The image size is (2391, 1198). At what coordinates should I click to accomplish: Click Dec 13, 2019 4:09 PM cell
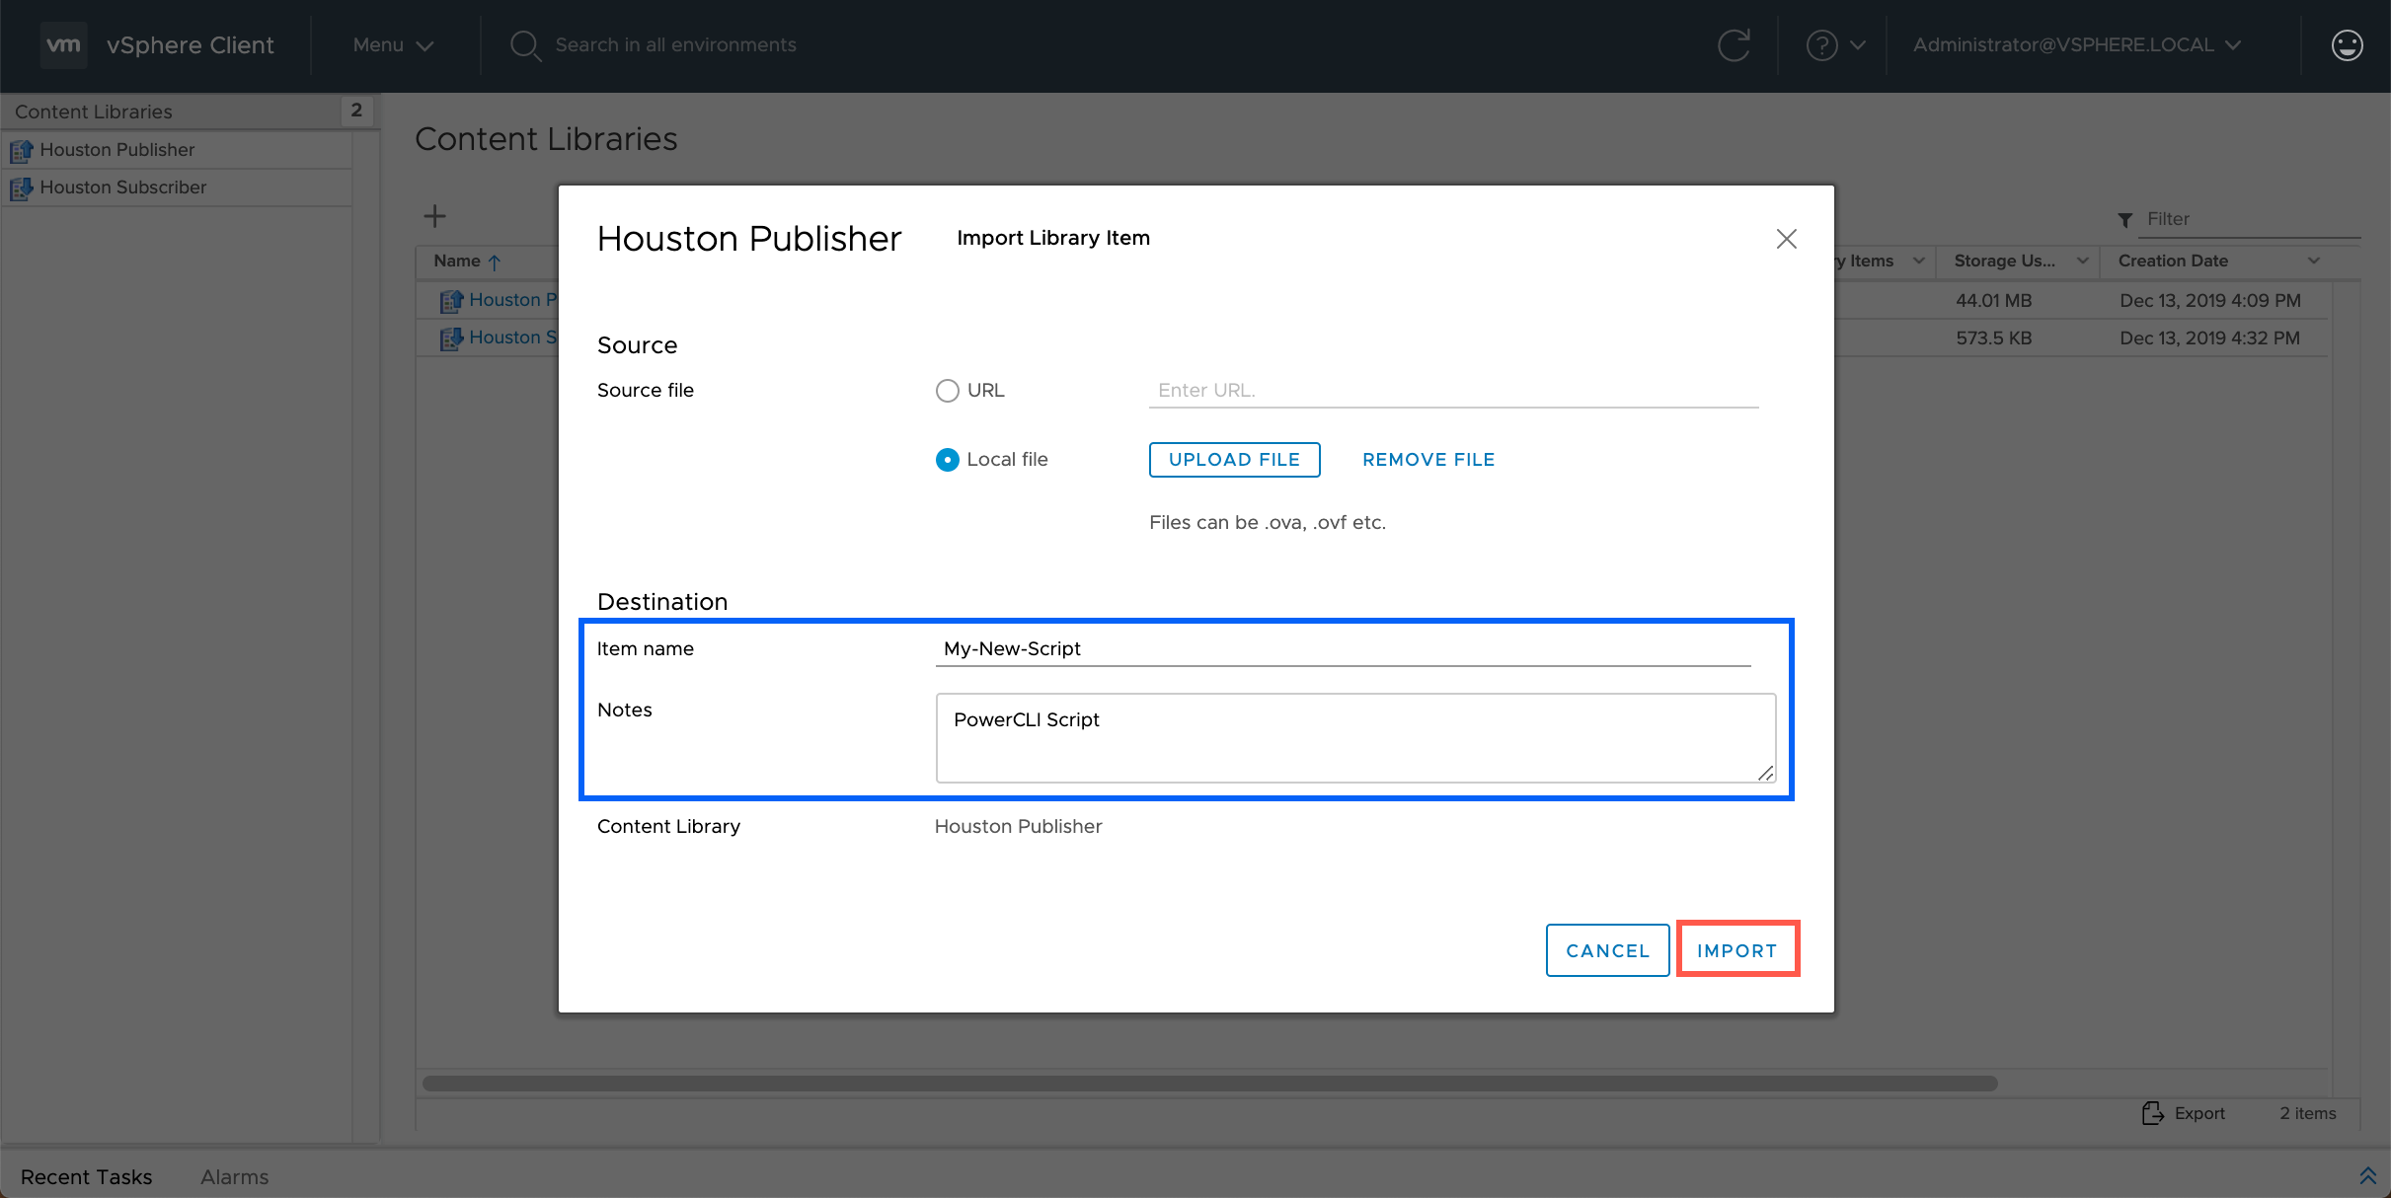pyautogui.click(x=2209, y=301)
